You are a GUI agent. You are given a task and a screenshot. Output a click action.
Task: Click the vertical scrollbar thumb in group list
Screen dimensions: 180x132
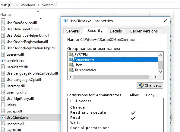coord(160,65)
